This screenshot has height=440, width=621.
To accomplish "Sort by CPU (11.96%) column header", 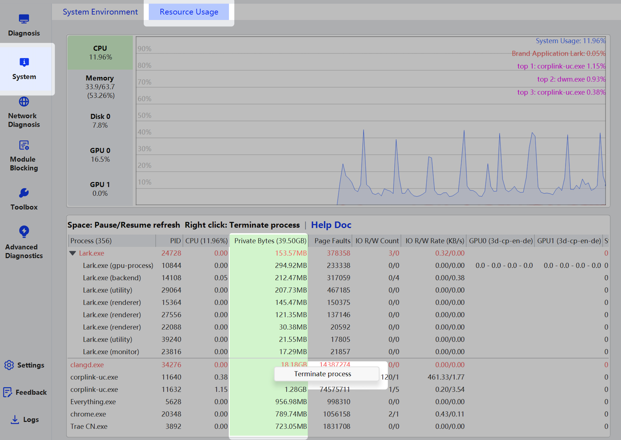I will pyautogui.click(x=206, y=241).
